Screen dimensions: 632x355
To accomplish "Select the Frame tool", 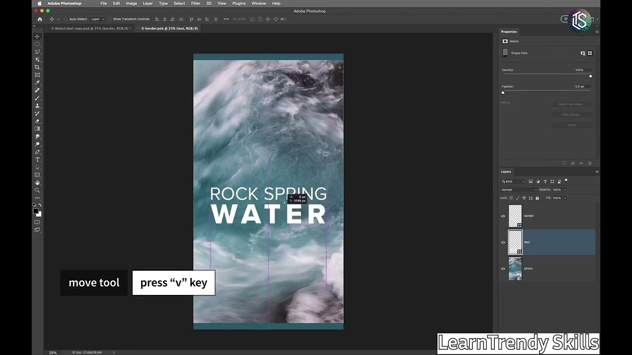I will coord(37,75).
